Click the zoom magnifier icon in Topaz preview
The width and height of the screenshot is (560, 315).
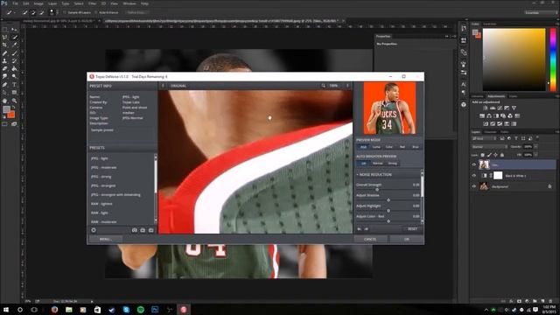click(323, 86)
